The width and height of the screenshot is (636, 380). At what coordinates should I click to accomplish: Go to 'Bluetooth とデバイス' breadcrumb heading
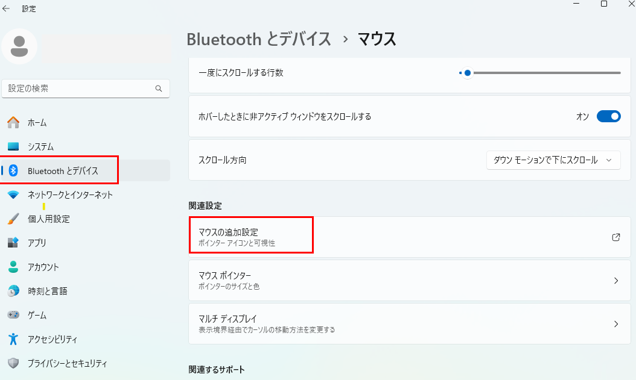tap(259, 39)
